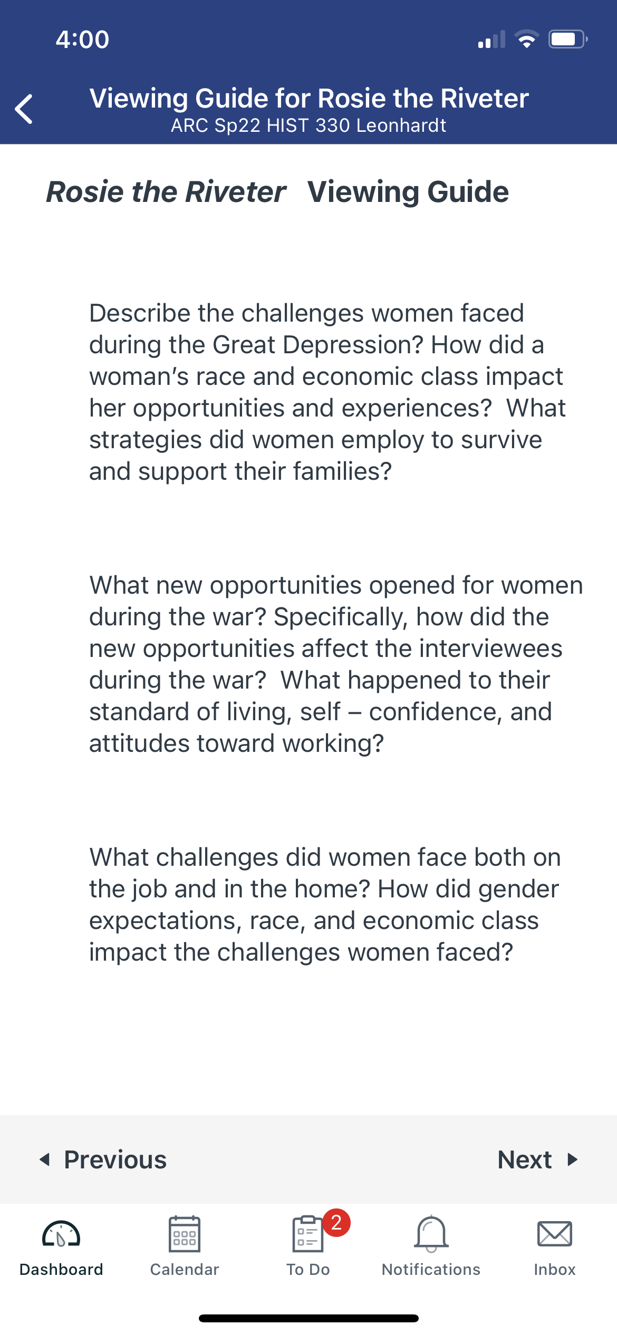Tap the right triangle beside Next
Viewport: 617px width, 1335px height.
point(573,1159)
